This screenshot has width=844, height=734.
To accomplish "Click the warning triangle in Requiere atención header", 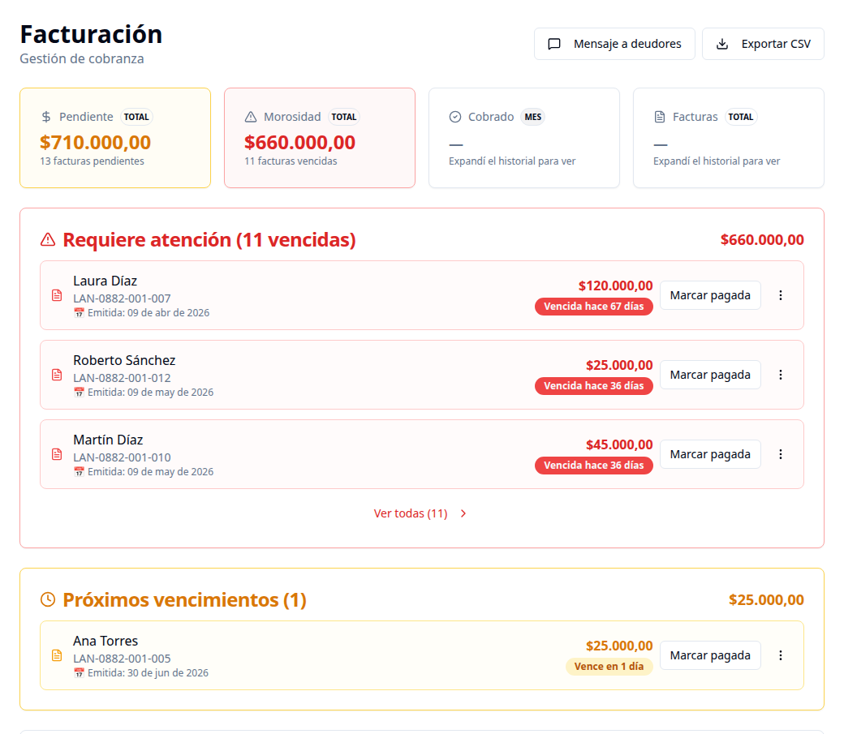I will tap(48, 240).
